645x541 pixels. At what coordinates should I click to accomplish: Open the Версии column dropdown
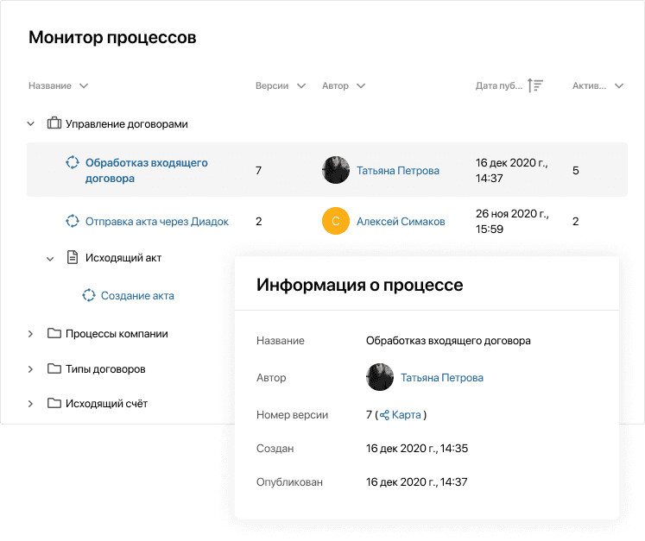(x=301, y=86)
